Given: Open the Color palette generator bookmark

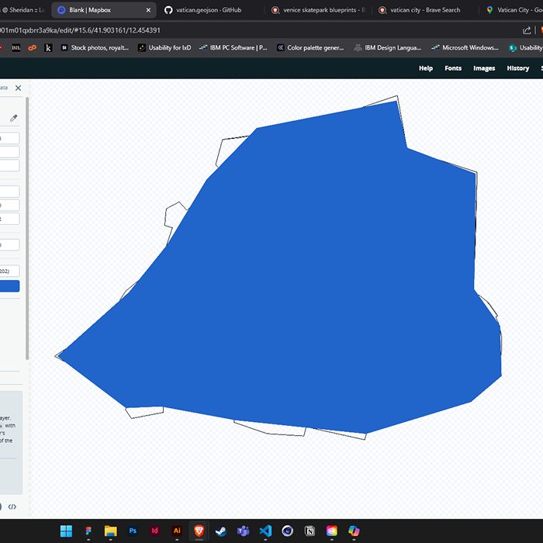Looking at the screenshot, I should point(310,48).
